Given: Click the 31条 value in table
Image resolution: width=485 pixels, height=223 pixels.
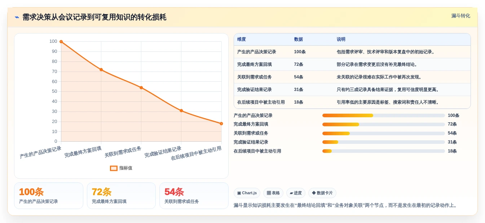Looking at the screenshot, I should 299,90.
